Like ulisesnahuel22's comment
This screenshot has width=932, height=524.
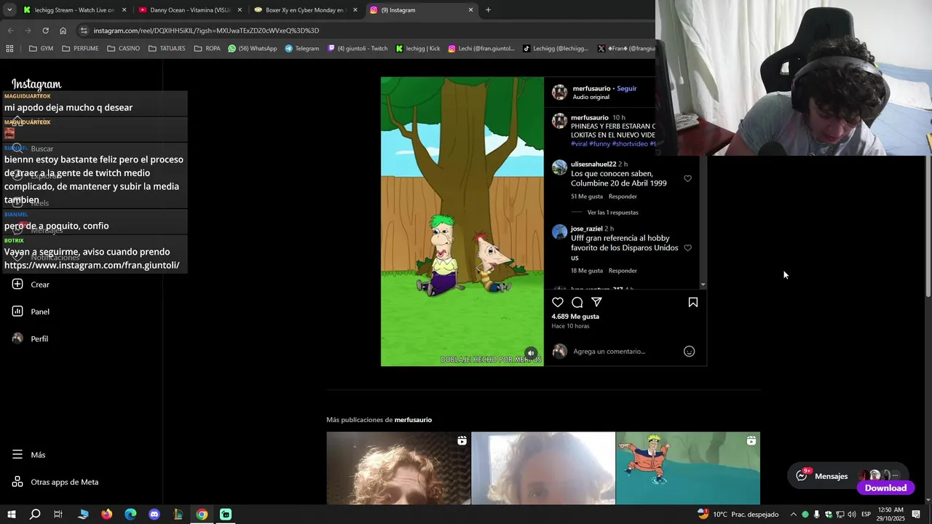[x=687, y=178]
